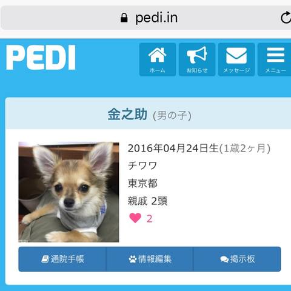The image size is (291, 291).
Task: Click the chihuahua profile photo
Action: coord(69,192)
